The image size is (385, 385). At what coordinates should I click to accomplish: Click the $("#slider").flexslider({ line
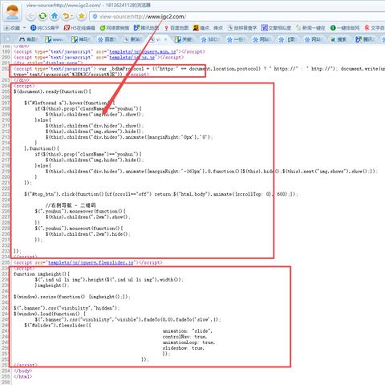click(x=58, y=326)
